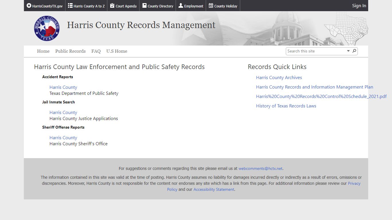
Task: Click the Texas Department of Public Safety text
Action: coord(84,93)
